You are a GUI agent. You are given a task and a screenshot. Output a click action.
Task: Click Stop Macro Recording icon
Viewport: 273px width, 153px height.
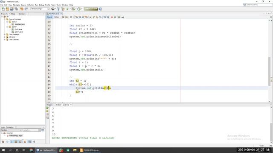(x=115, y=17)
